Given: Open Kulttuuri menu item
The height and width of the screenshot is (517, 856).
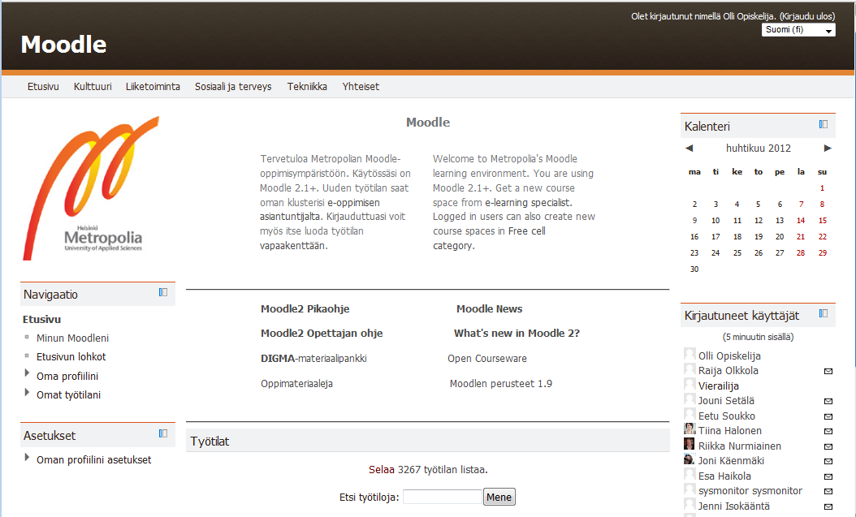Looking at the screenshot, I should click(93, 87).
